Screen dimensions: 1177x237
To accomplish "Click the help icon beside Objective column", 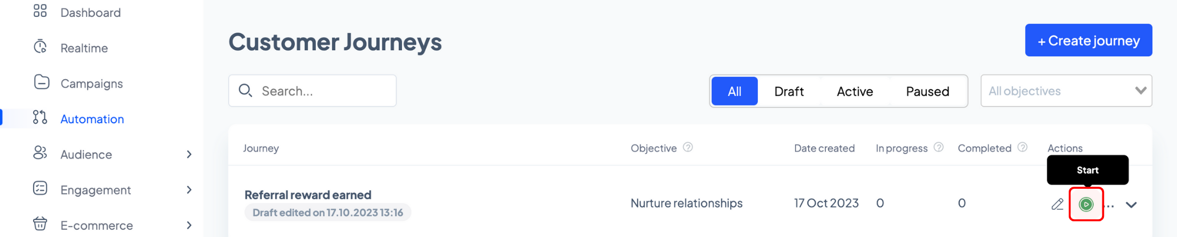I will coord(688,147).
